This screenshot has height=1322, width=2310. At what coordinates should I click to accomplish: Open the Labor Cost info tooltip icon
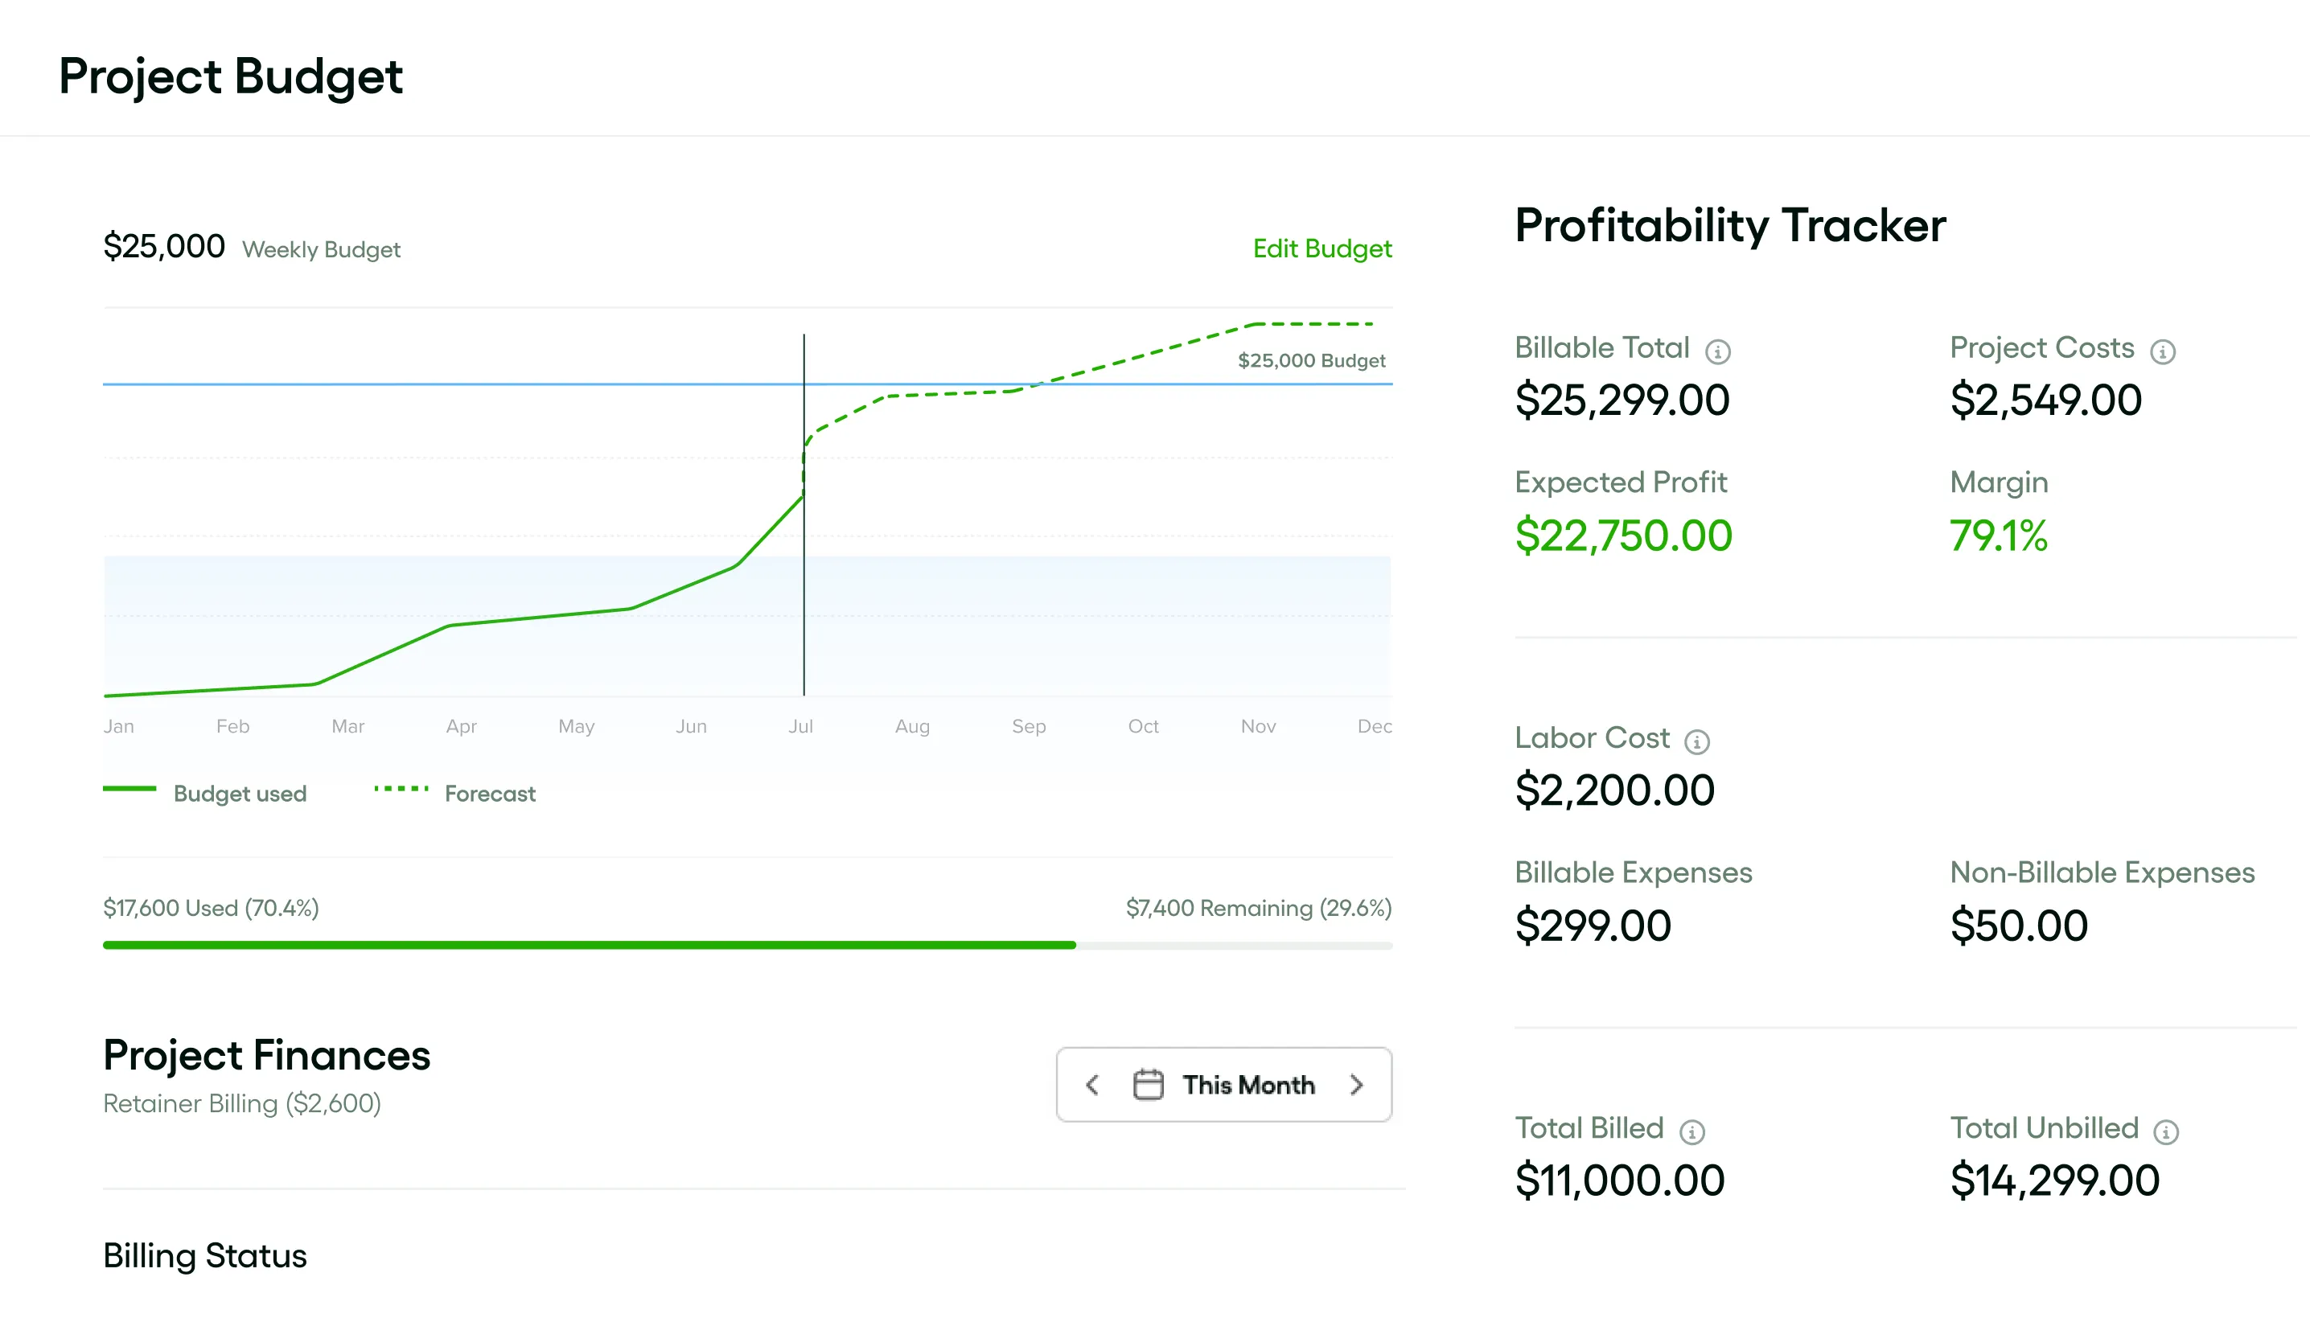pos(1696,741)
